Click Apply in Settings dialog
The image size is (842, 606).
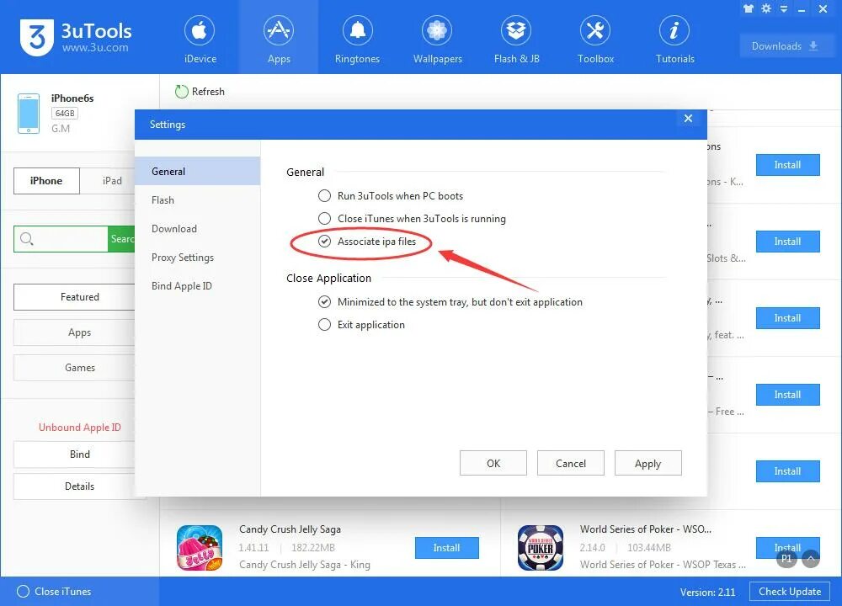[x=647, y=463]
